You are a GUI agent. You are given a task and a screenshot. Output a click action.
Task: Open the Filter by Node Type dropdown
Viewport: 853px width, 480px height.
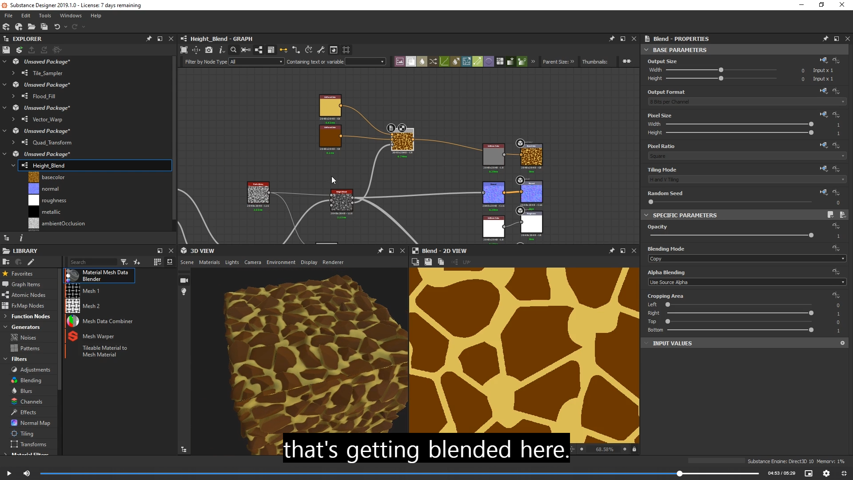pos(256,62)
